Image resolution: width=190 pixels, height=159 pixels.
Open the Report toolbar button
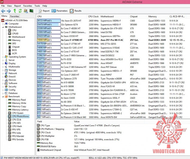[44, 11]
